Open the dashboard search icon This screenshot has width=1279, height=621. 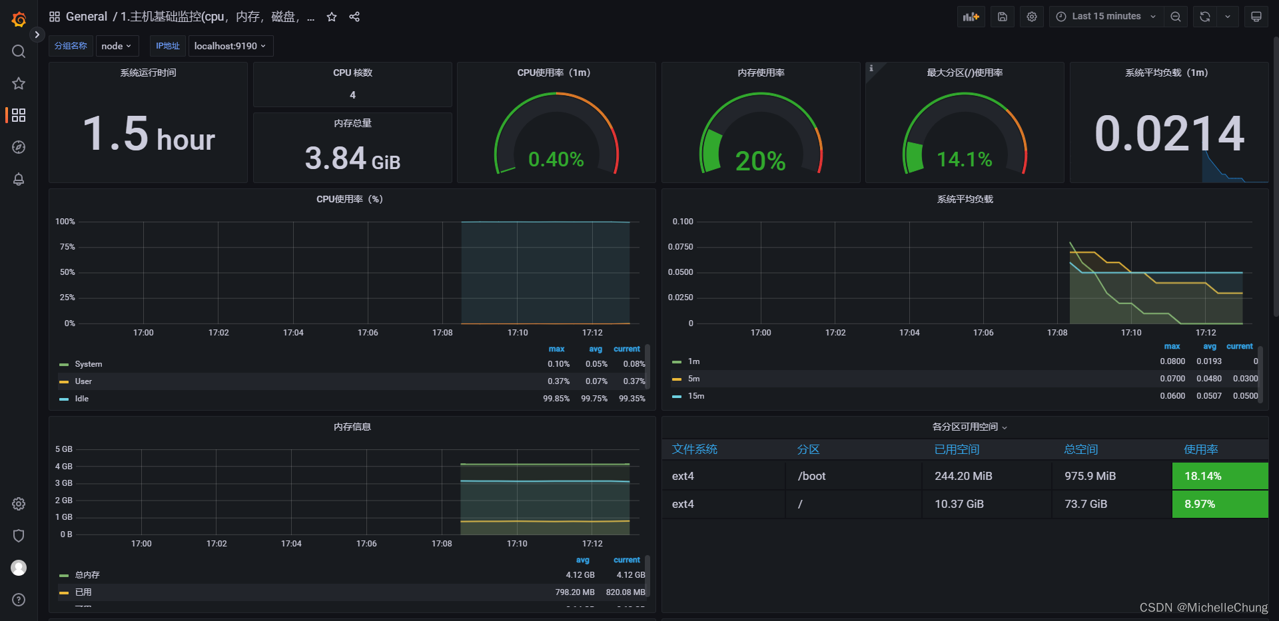tap(19, 51)
